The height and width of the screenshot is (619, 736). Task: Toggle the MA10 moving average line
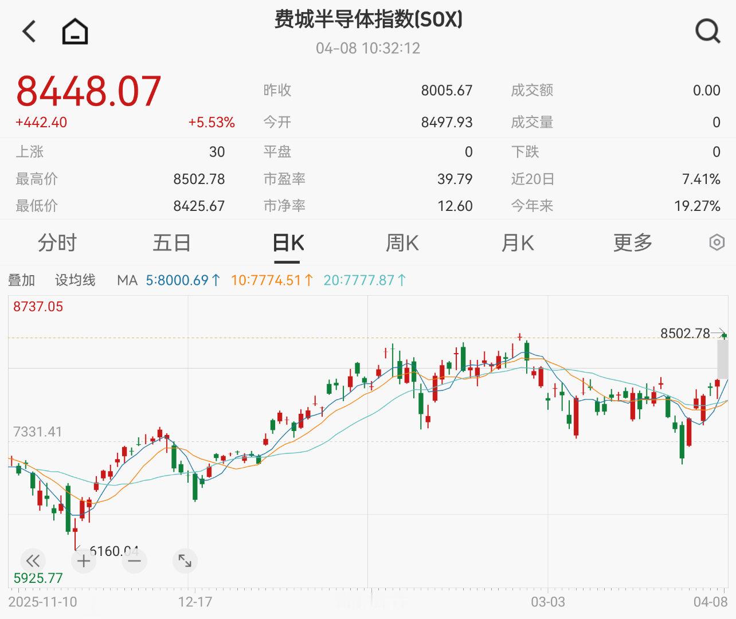[270, 280]
